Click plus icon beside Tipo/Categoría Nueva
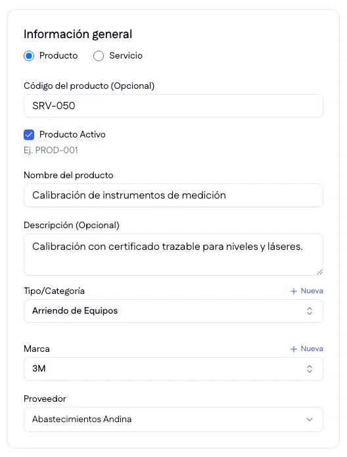347x457 pixels. (294, 291)
